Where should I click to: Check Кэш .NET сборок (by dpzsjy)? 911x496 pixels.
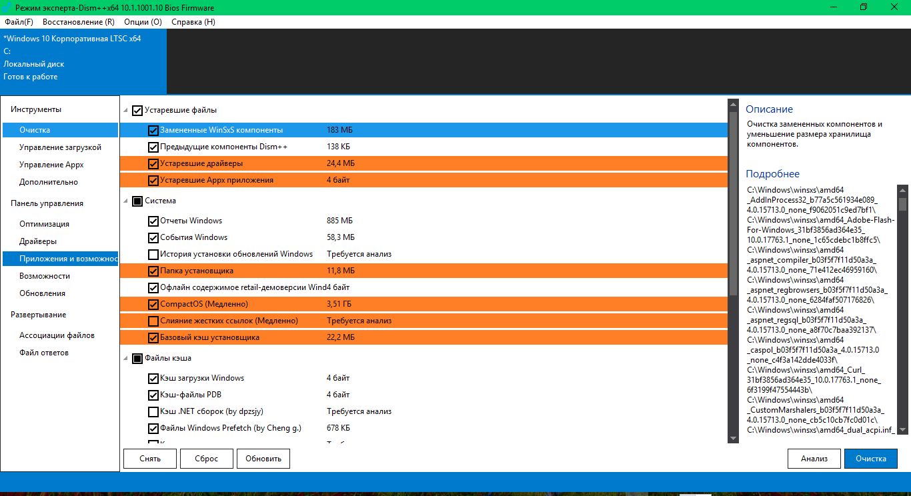[153, 411]
